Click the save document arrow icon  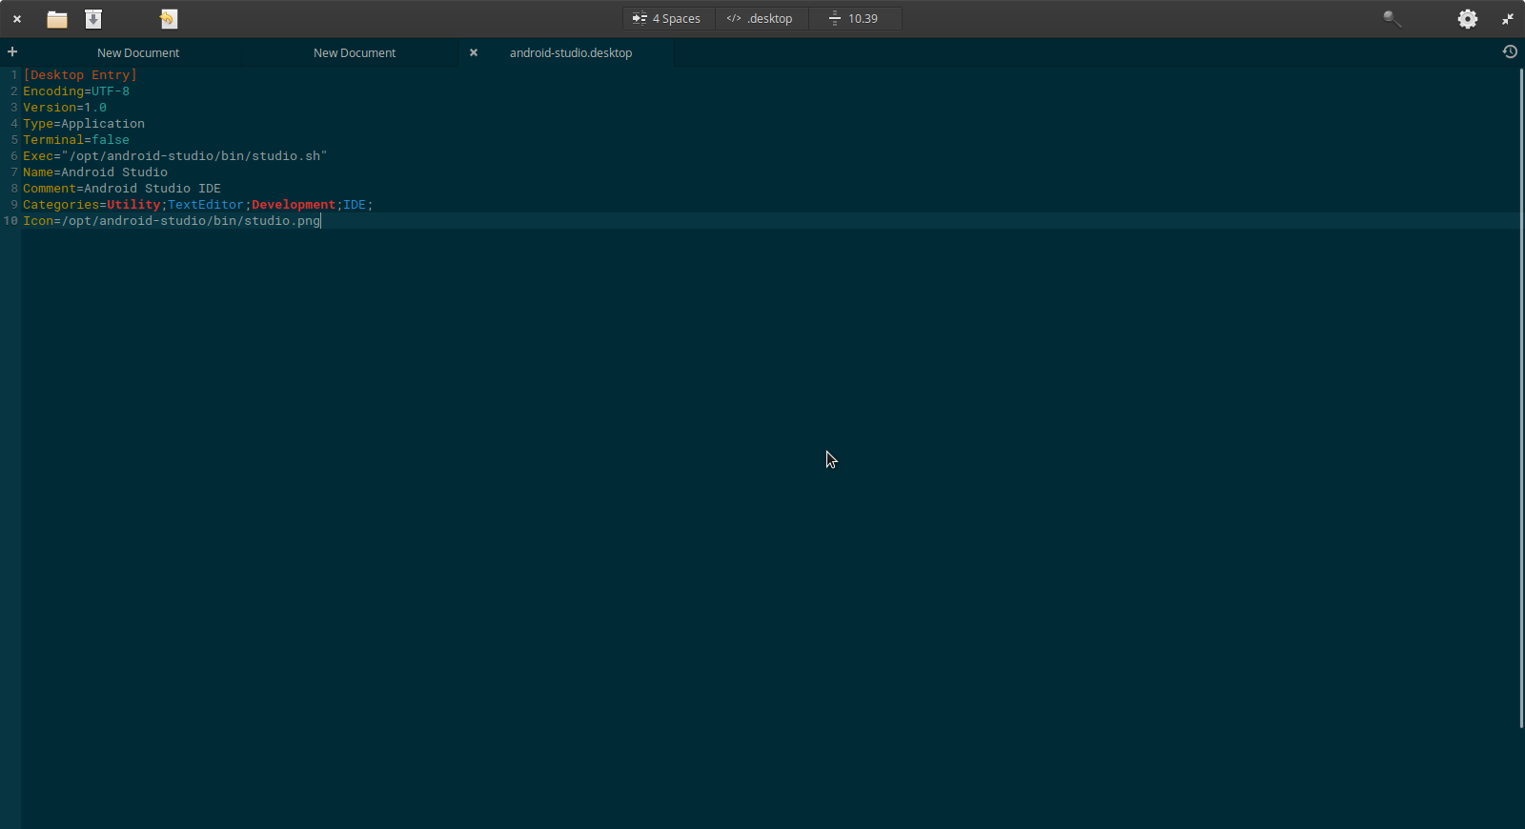tap(93, 19)
